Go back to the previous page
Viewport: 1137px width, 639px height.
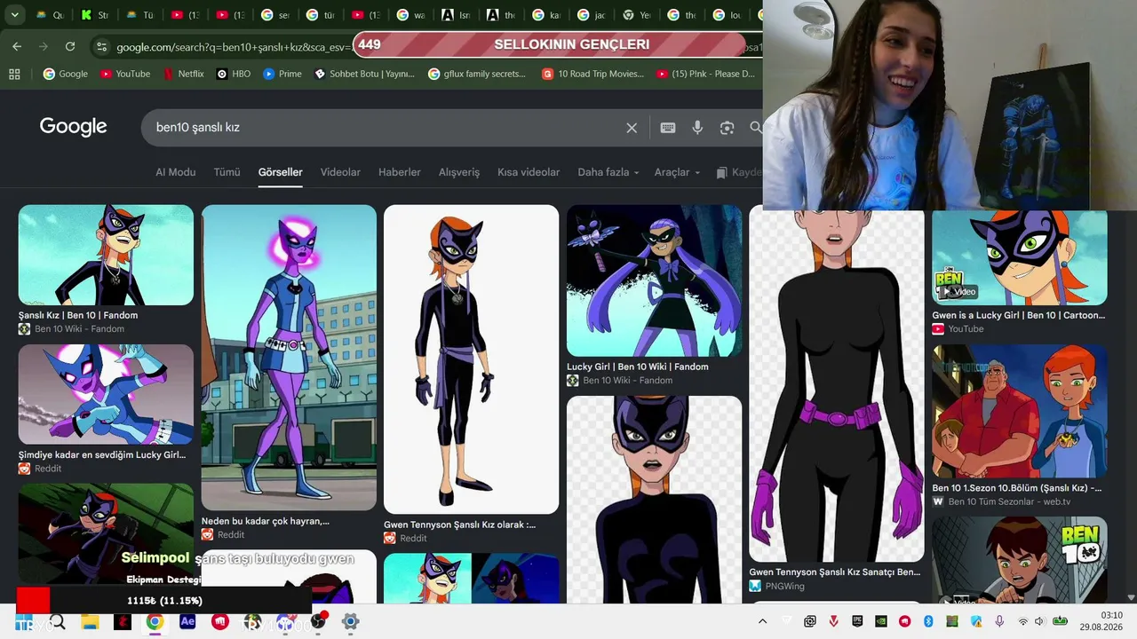[17, 46]
